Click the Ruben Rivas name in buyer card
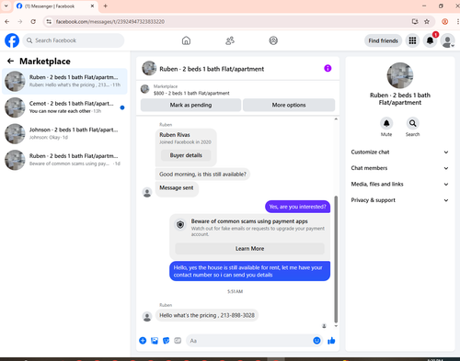The image size is (460, 361). click(175, 135)
